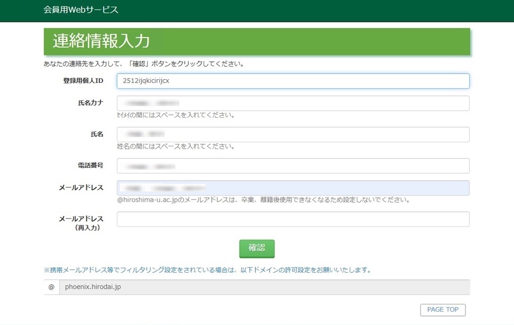
Task: Click the 電話番号 field label
Action: tap(90, 166)
